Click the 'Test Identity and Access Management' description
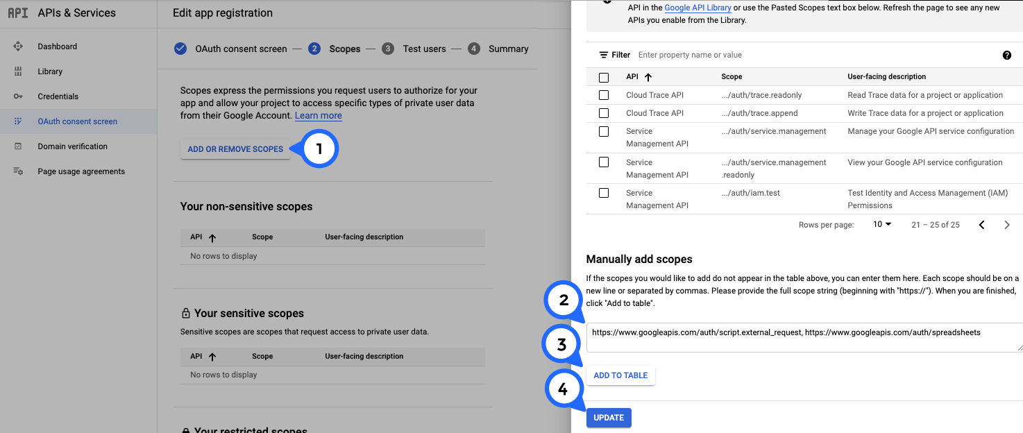The width and height of the screenshot is (1023, 433). click(928, 199)
